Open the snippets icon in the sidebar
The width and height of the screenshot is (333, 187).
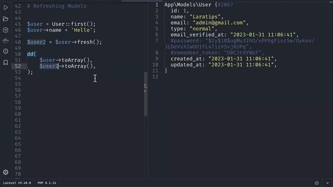click(x=6, y=30)
